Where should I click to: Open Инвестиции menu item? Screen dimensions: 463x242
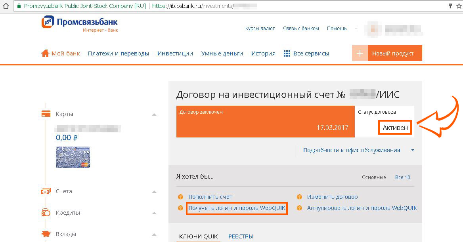pos(175,53)
